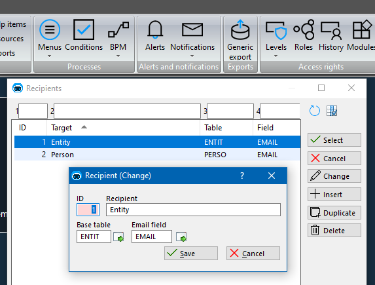The image size is (375, 285).
Task: Click lookup icon next to Email field
Action: pos(181,237)
